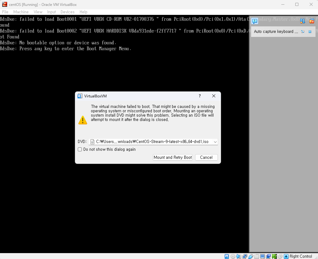This screenshot has width=318, height=259.
Task: Open the View menu
Action: click(x=38, y=12)
